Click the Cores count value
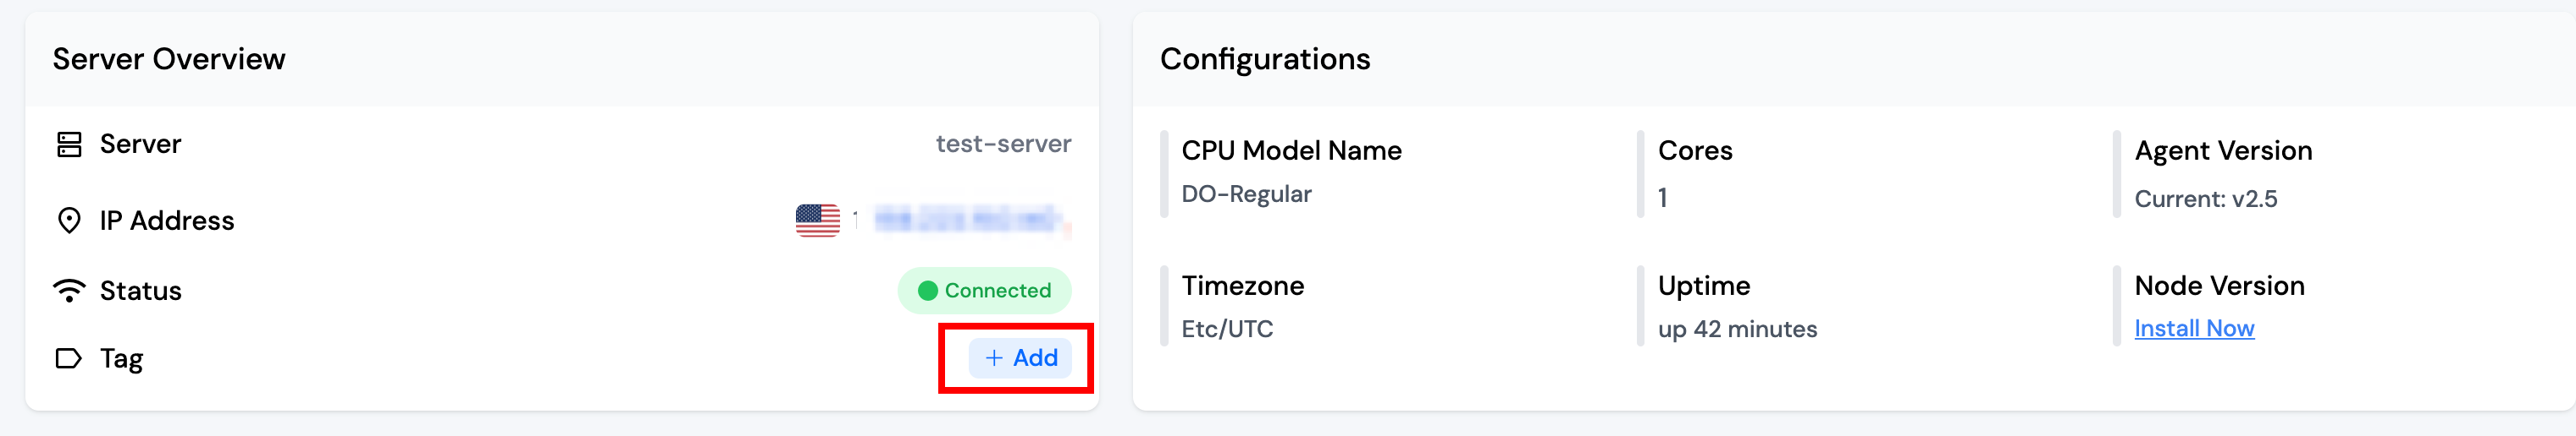The width and height of the screenshot is (2576, 436). coord(1662,198)
